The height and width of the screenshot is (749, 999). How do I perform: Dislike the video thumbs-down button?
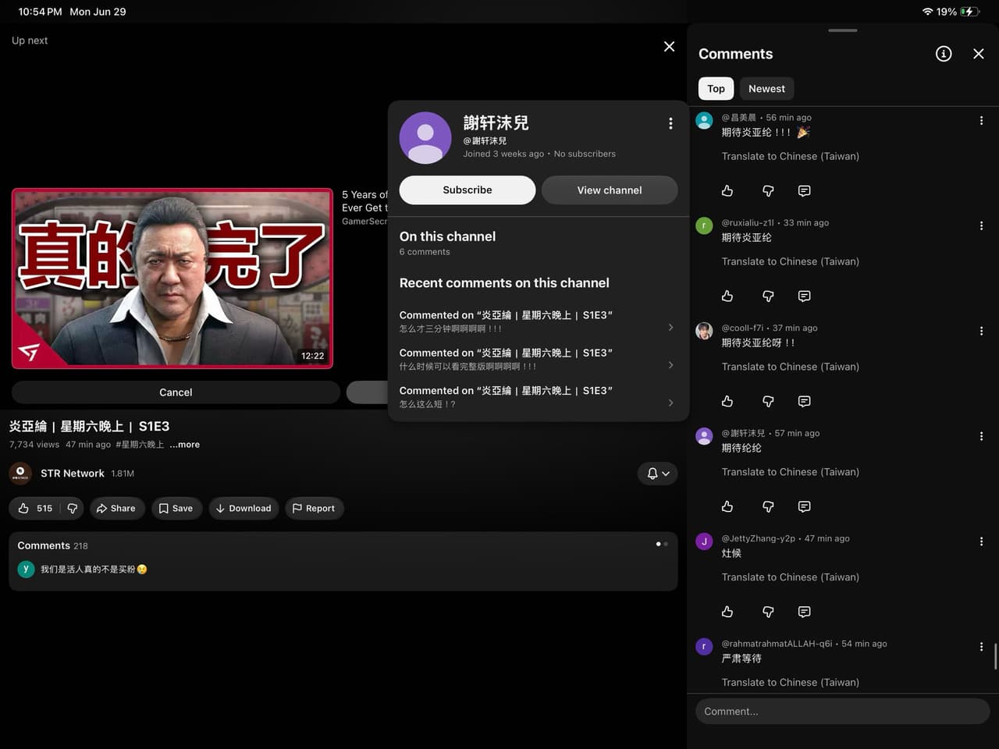73,509
